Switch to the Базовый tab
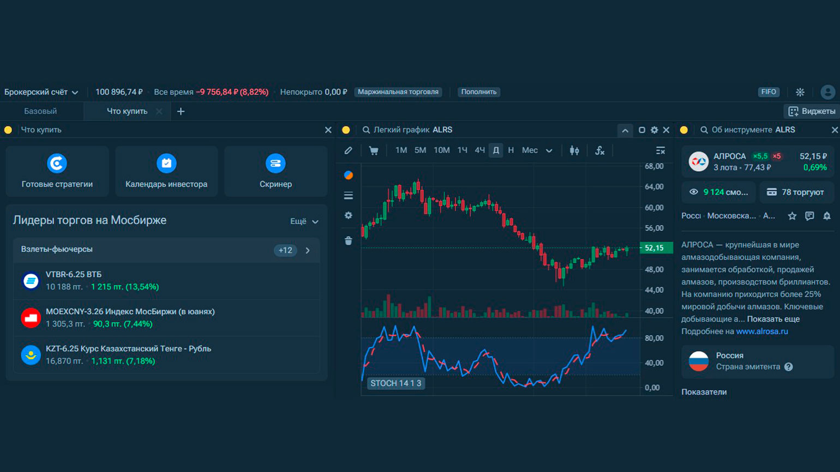The image size is (840, 472). point(40,111)
